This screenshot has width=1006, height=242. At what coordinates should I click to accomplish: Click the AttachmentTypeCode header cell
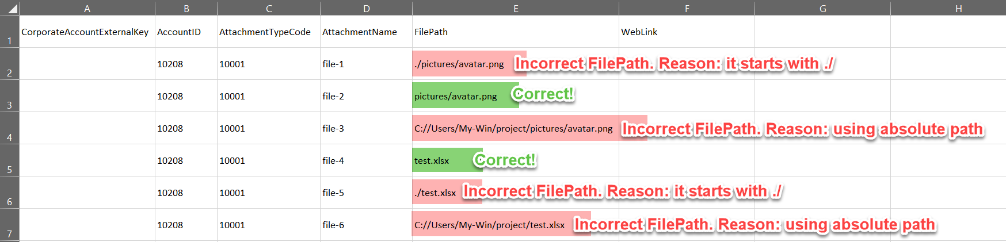coord(268,32)
